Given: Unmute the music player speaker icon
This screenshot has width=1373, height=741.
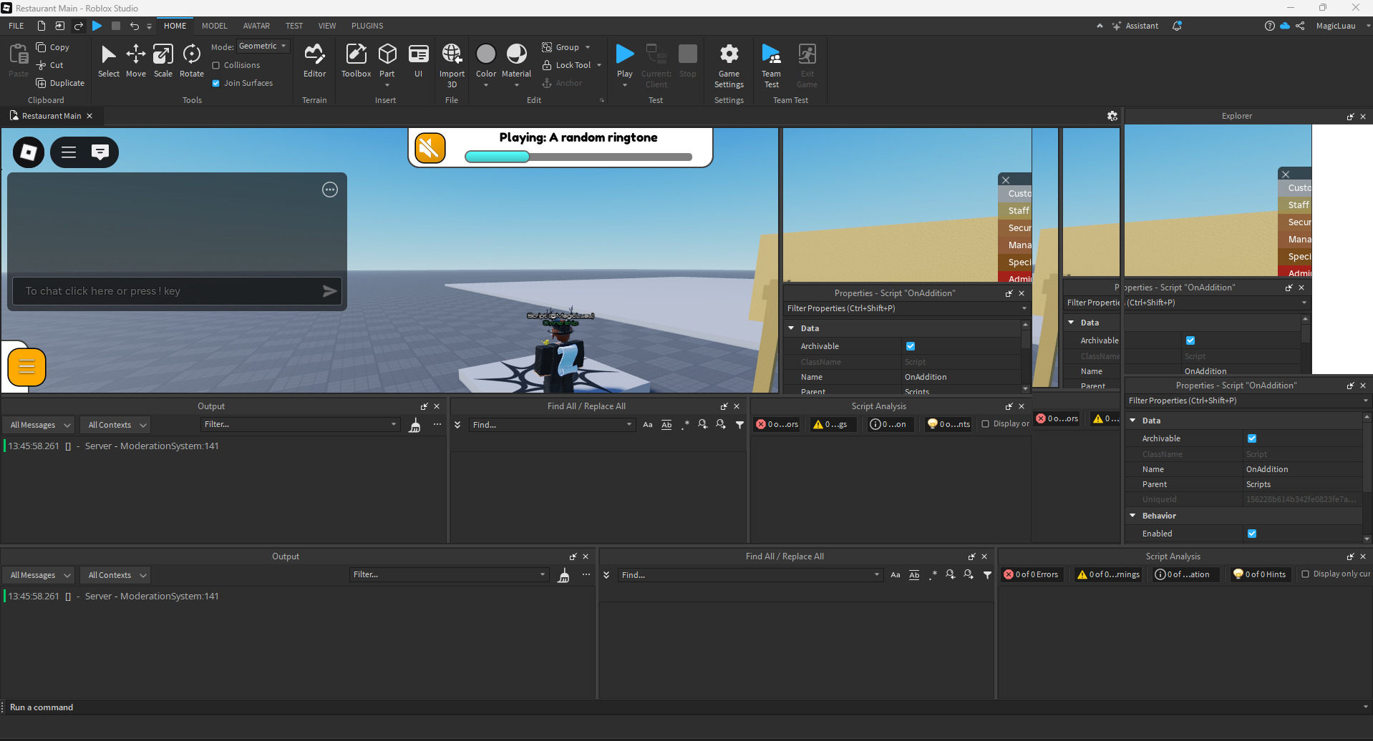Looking at the screenshot, I should coord(430,148).
